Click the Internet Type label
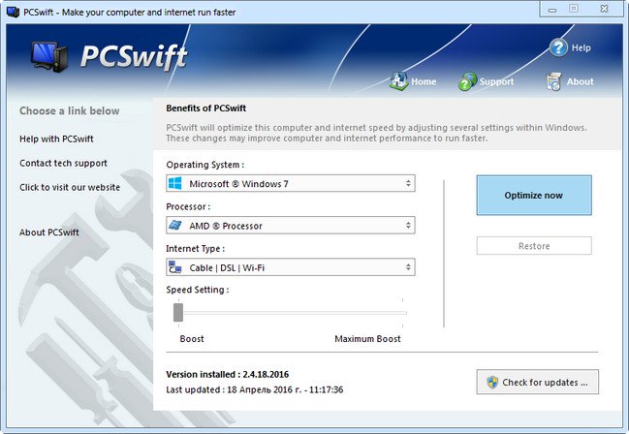Screen dimensions: 629x434 click(x=196, y=249)
